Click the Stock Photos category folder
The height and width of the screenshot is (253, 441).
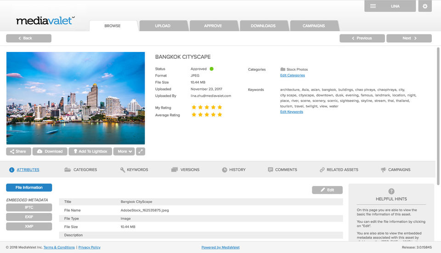[x=294, y=69]
